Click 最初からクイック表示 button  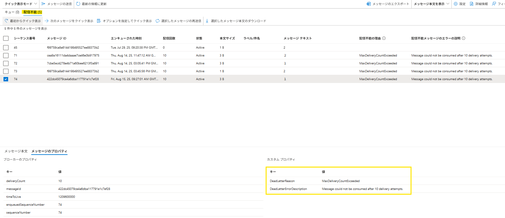[23, 21]
